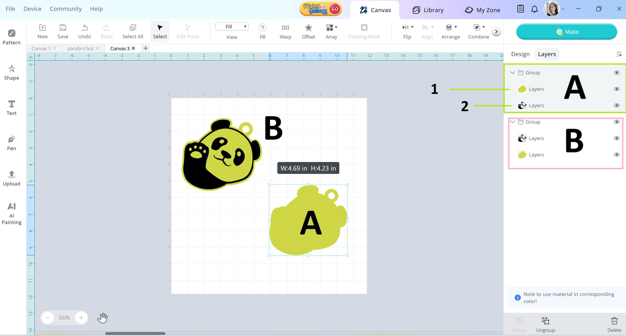Select the yellow shape A on canvas

(x=293, y=235)
